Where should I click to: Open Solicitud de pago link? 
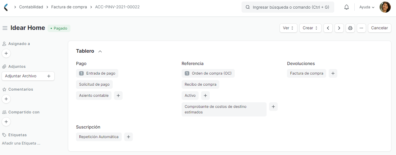(x=95, y=84)
